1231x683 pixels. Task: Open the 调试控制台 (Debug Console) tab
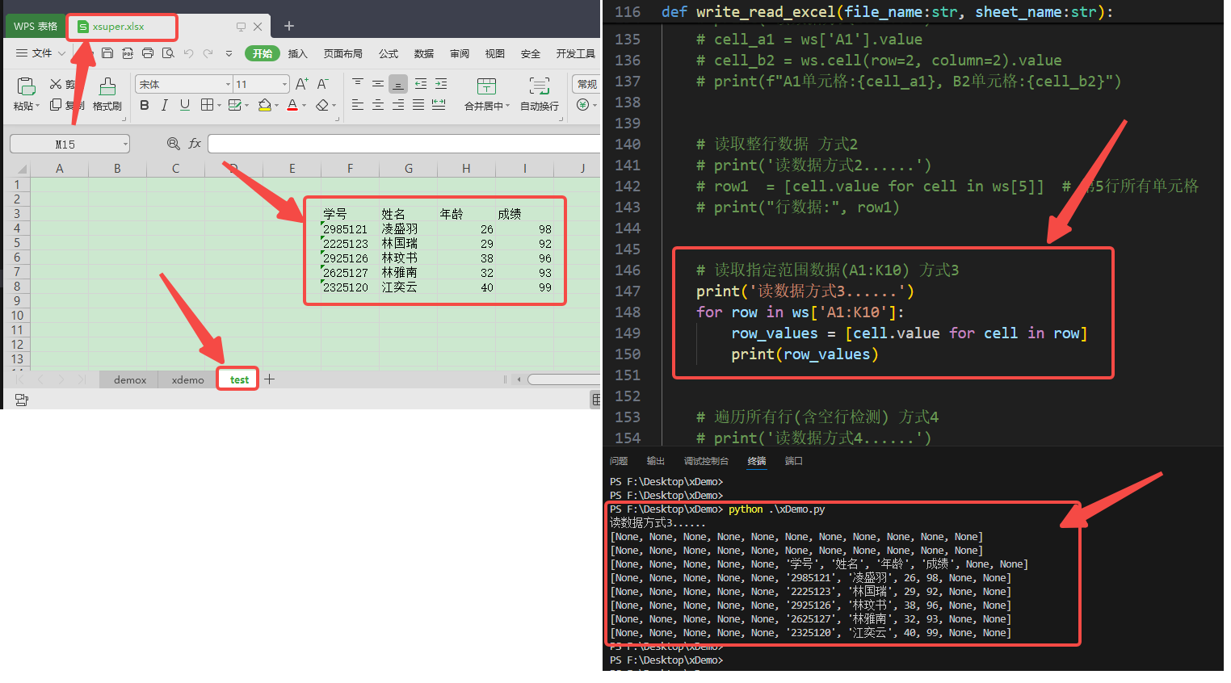tap(706, 461)
